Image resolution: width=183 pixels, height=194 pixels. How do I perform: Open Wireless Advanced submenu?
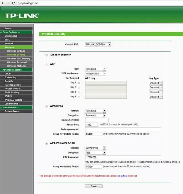[16, 62]
